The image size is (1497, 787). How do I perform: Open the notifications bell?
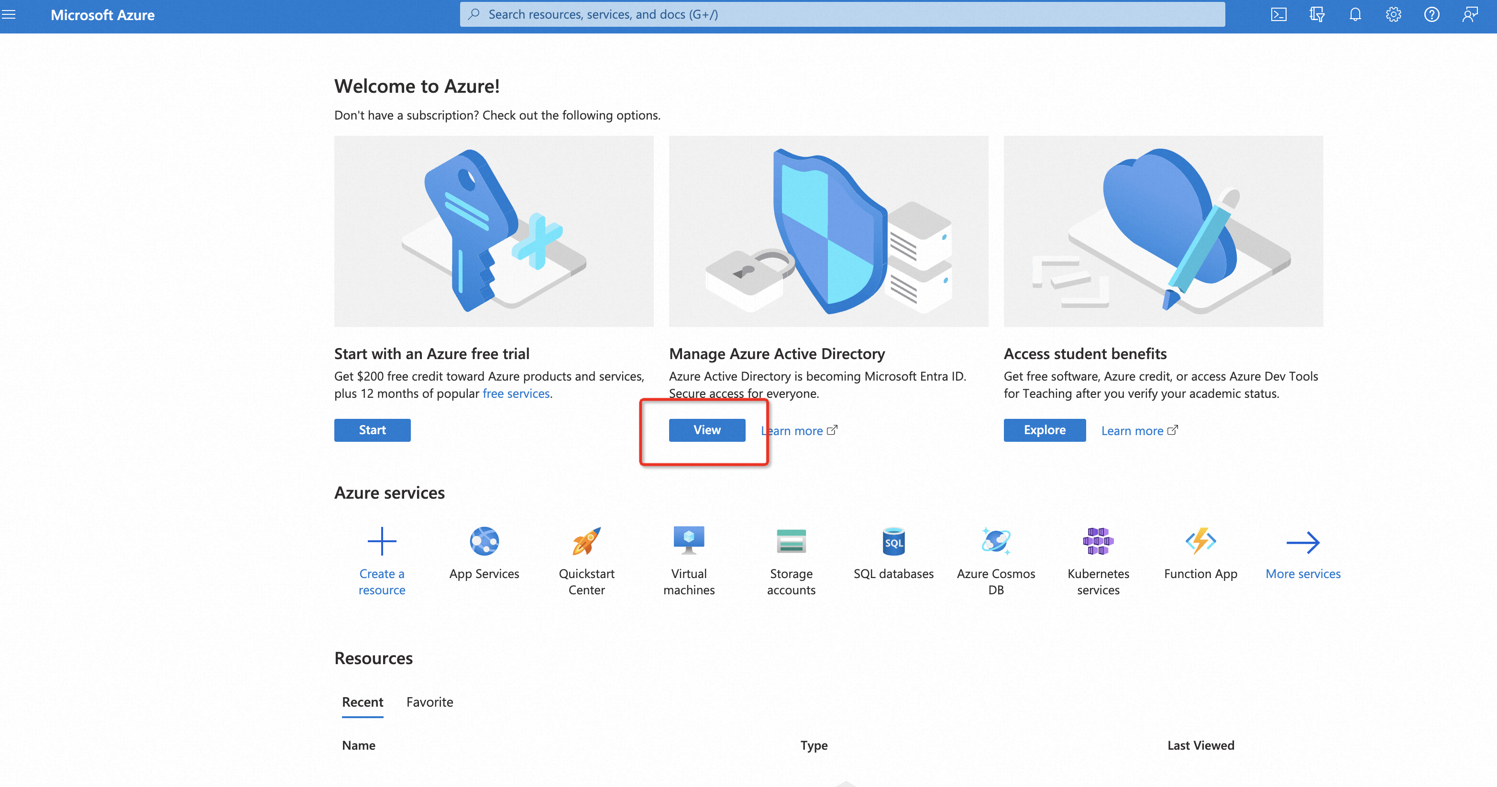click(x=1355, y=14)
